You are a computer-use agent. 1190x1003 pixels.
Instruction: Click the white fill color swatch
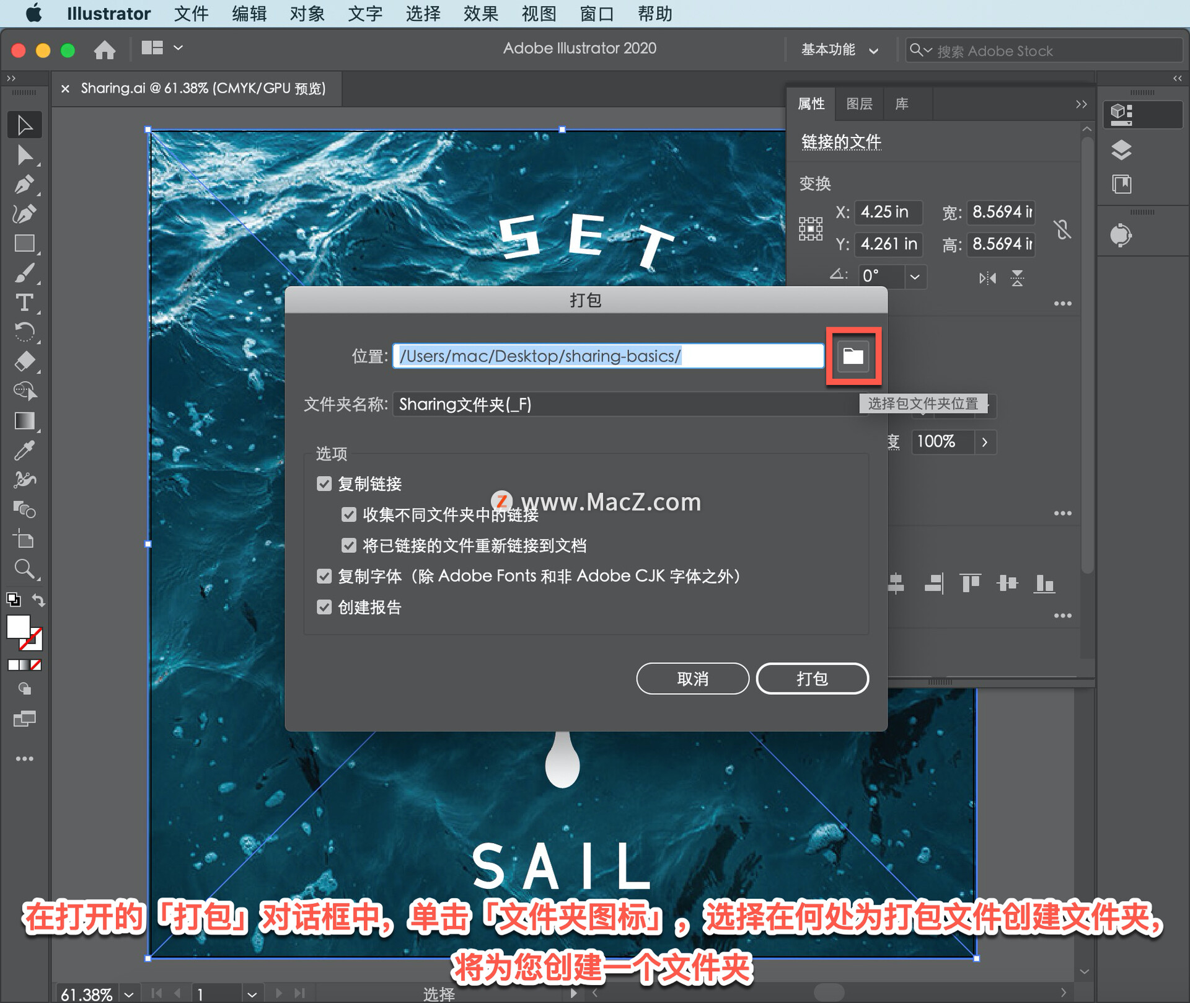coord(18,627)
